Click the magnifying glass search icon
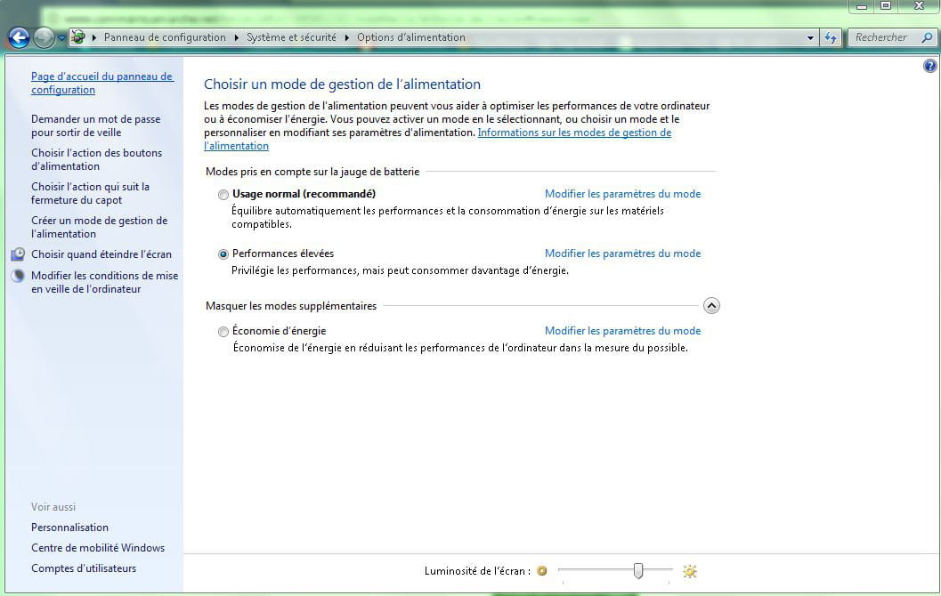This screenshot has height=596, width=941. click(927, 37)
